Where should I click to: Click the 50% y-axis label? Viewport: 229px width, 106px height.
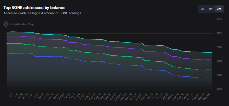point(219,75)
